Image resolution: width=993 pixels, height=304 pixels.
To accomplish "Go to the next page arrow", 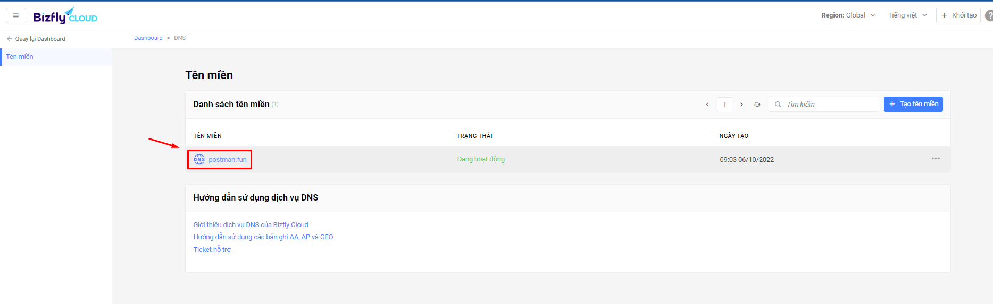I will (x=741, y=105).
